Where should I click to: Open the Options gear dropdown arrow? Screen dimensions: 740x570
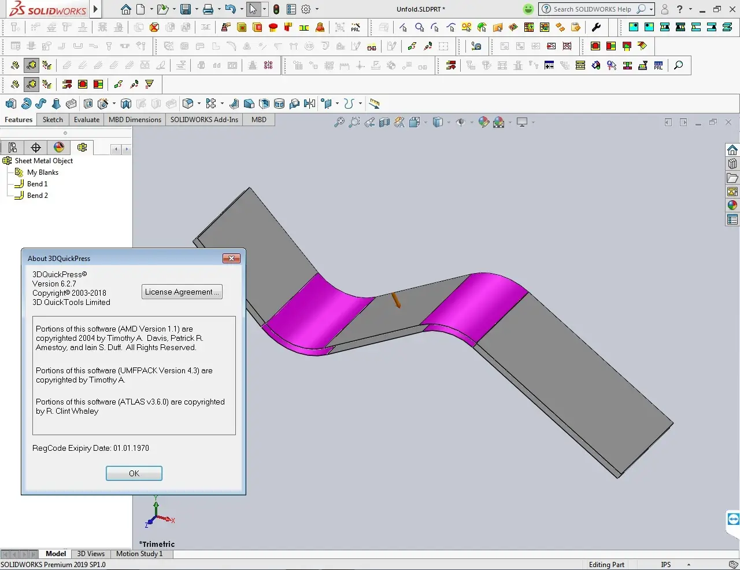(317, 9)
